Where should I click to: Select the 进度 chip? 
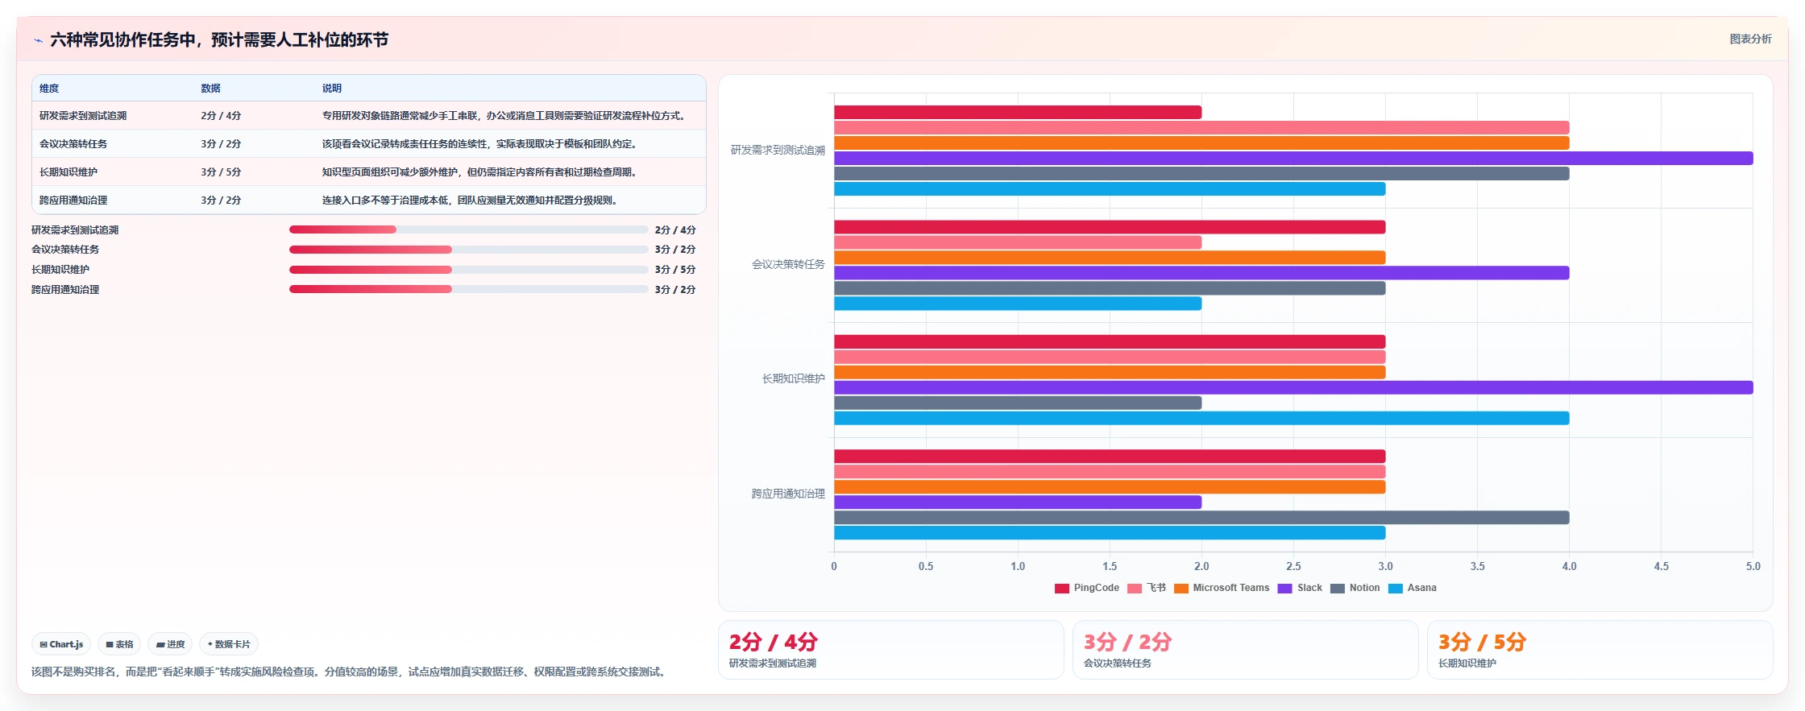(170, 644)
